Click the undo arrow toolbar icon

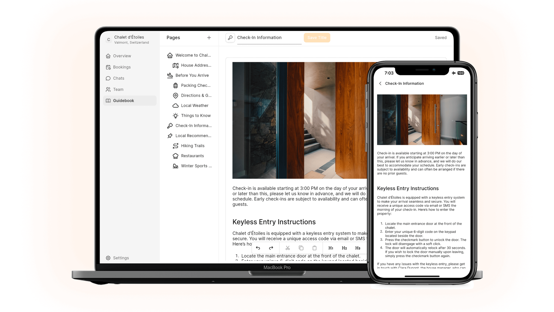(258, 248)
